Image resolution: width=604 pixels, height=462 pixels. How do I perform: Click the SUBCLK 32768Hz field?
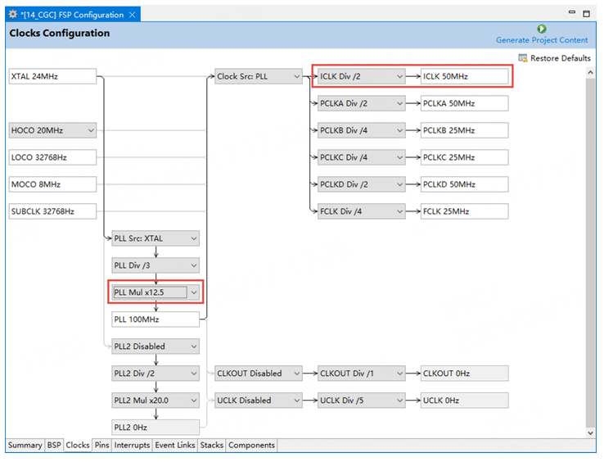pos(52,211)
